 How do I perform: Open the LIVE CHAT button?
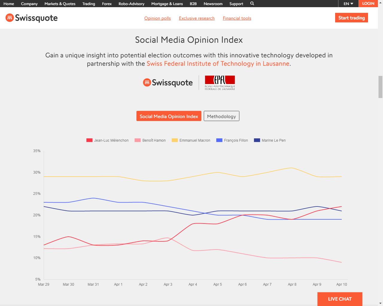pyautogui.click(x=340, y=299)
